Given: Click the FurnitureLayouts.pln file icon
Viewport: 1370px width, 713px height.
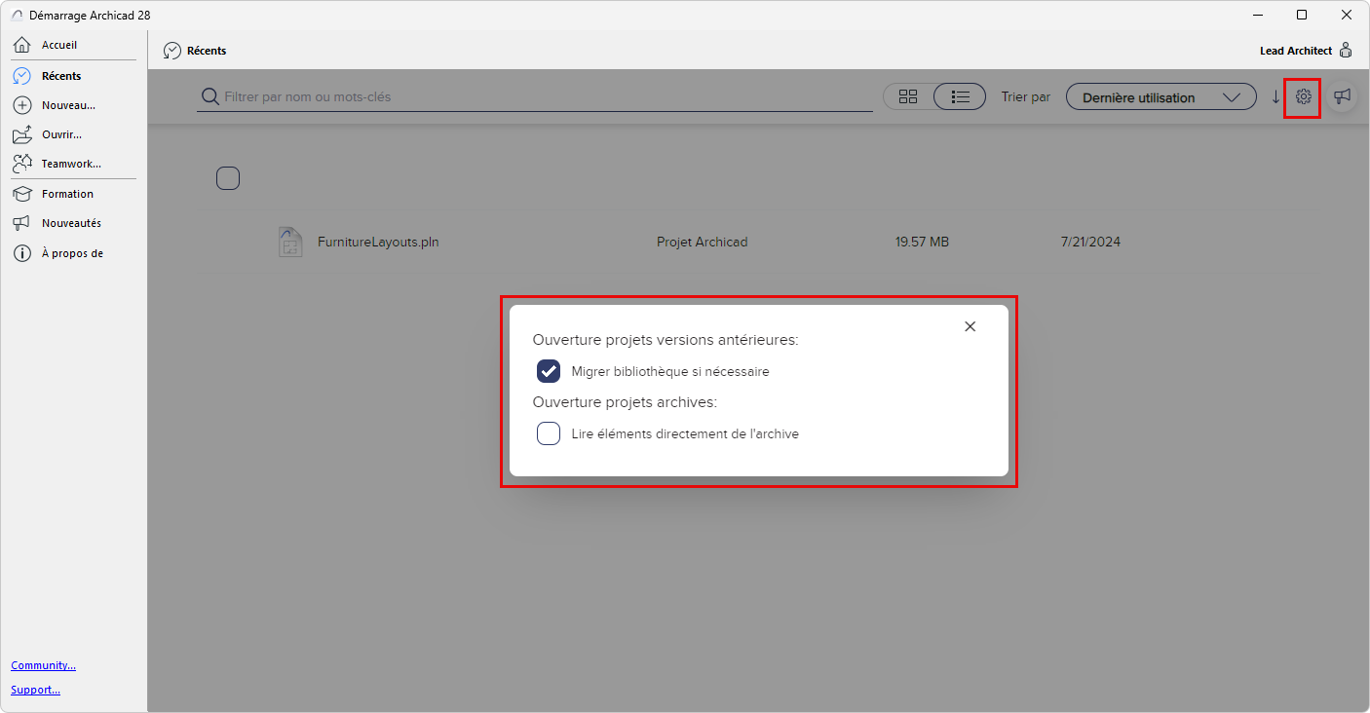Looking at the screenshot, I should 289,242.
